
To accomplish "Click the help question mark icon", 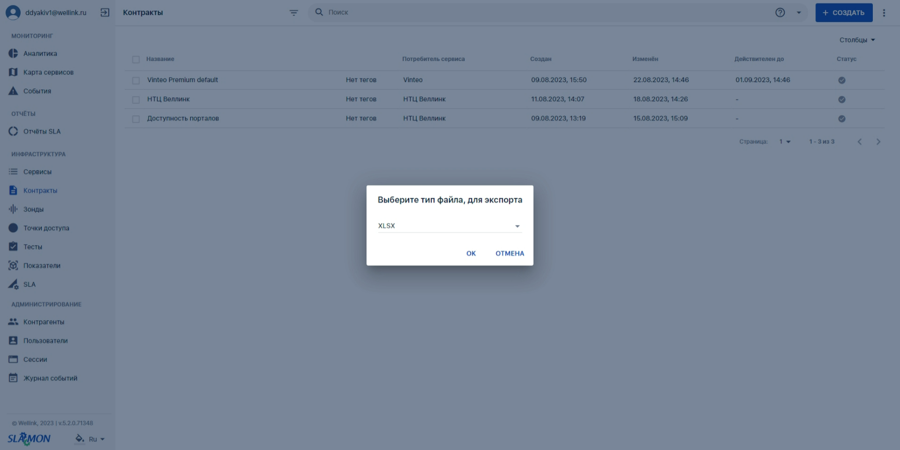I will click(780, 13).
